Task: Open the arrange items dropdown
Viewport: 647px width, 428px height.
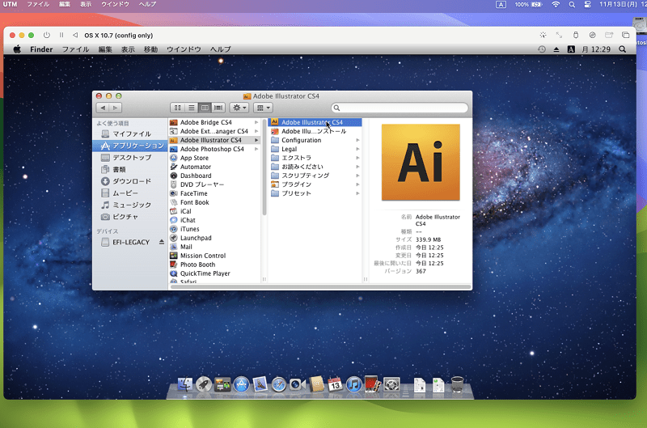Action: click(263, 108)
